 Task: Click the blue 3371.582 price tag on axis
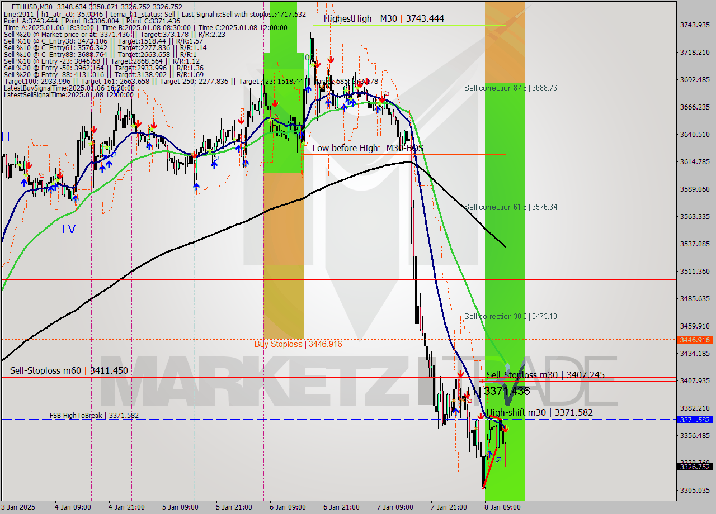click(694, 420)
